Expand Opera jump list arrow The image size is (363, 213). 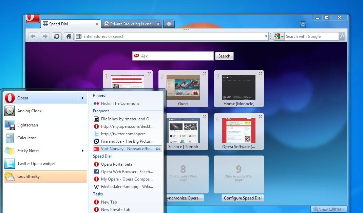tap(83, 98)
